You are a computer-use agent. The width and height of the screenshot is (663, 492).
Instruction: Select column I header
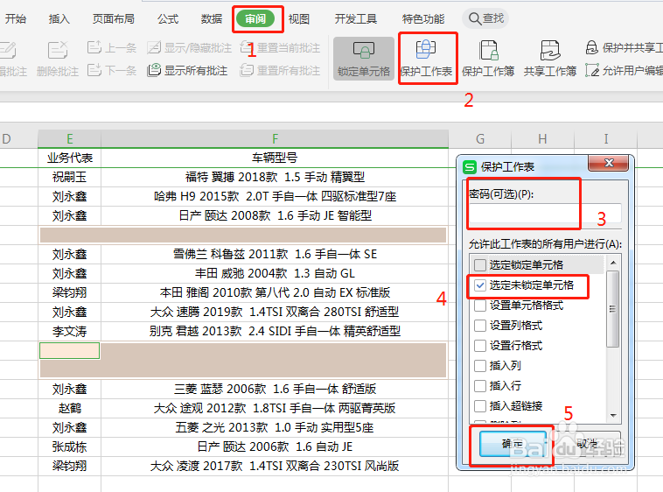605,139
